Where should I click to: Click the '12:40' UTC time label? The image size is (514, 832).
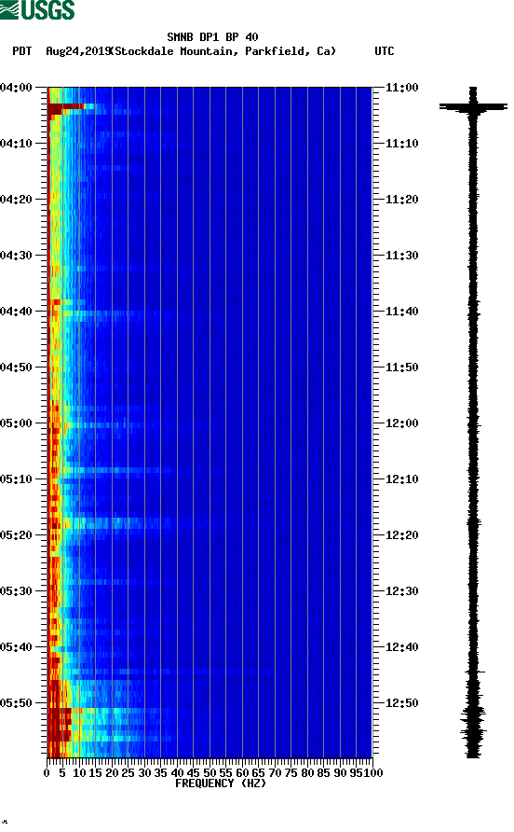tap(401, 647)
